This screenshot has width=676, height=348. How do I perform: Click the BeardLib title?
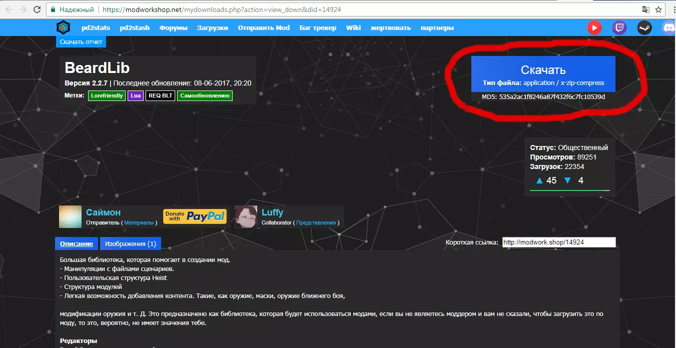pos(97,68)
